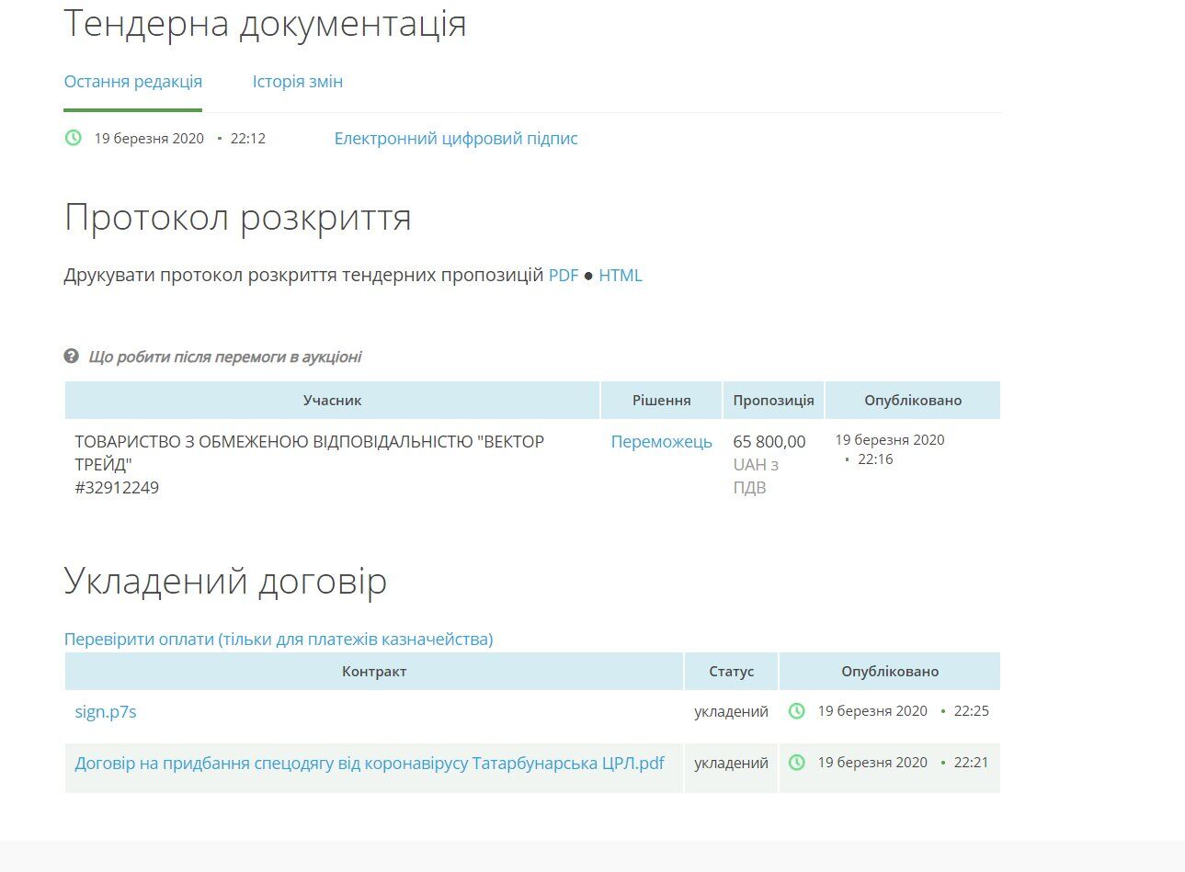1185x872 pixels.
Task: Click the Контракт column header
Action: click(x=374, y=672)
